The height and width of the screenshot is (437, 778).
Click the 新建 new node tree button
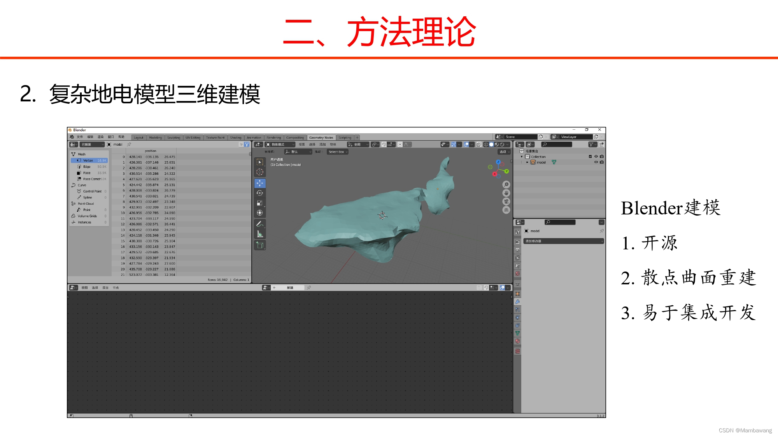[x=290, y=288]
